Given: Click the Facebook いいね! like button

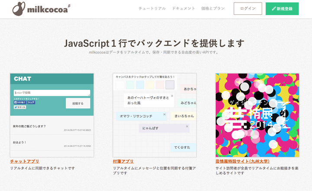Looking at the screenshot, I should click(x=20, y=102).
